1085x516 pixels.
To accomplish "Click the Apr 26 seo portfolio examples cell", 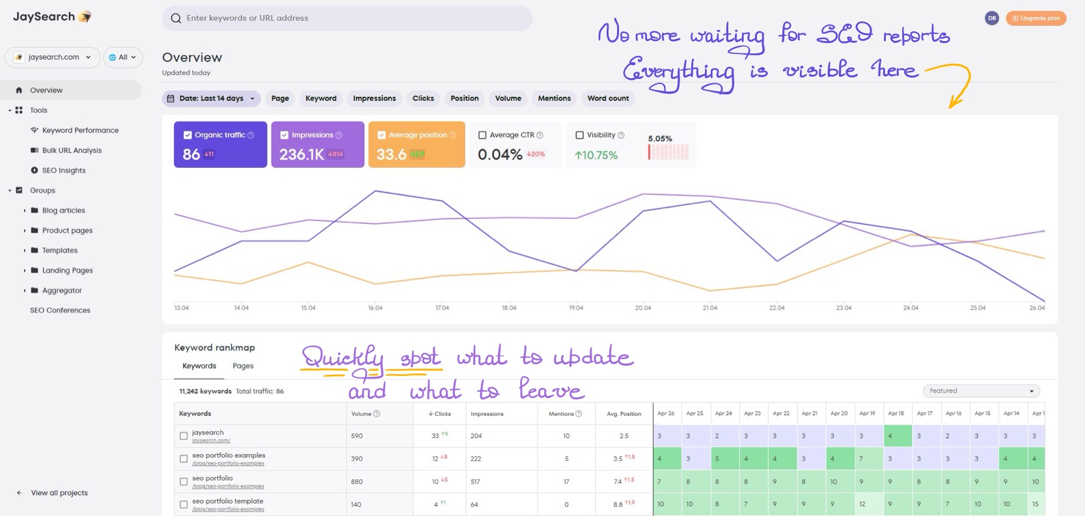I will [667, 459].
